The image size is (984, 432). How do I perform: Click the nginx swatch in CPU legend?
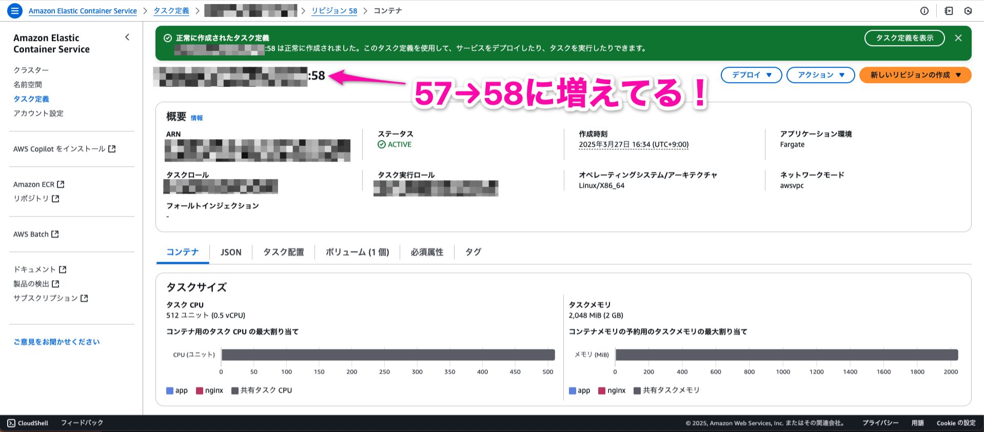[x=200, y=390]
